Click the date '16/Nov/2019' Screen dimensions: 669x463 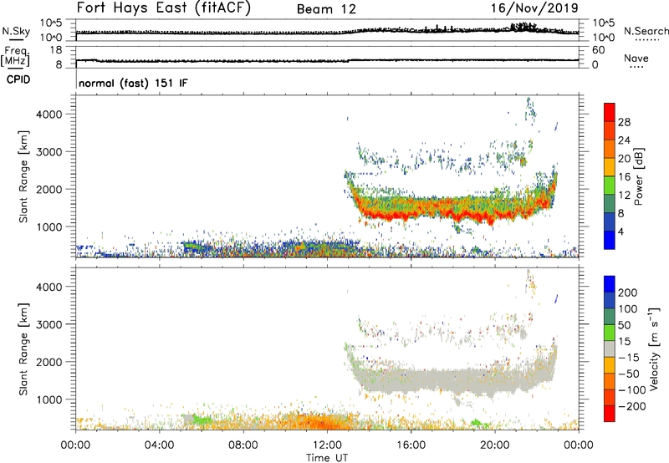pos(534,8)
